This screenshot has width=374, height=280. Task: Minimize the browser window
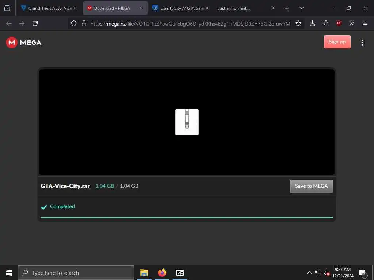tap(332, 8)
